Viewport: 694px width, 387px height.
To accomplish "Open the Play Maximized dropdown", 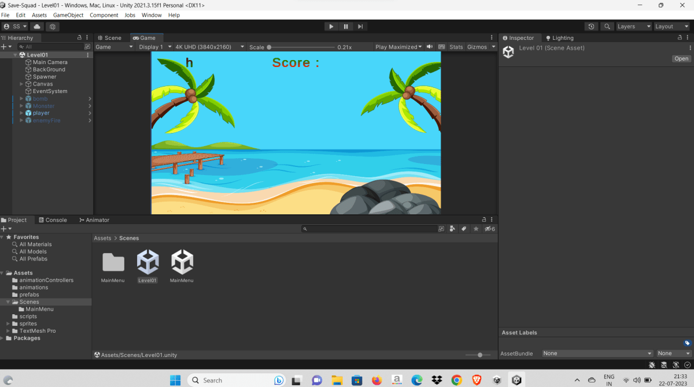I will [x=398, y=47].
